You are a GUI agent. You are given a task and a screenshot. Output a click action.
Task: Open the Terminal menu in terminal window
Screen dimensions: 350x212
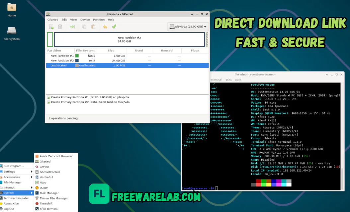[216, 80]
